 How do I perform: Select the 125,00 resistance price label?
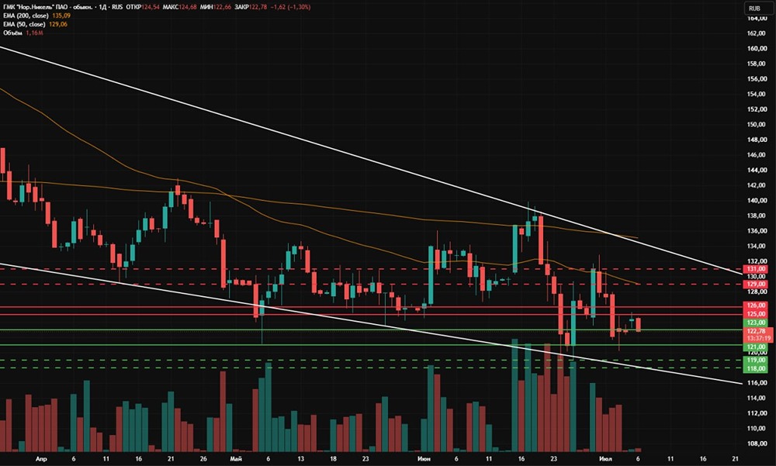pyautogui.click(x=757, y=314)
